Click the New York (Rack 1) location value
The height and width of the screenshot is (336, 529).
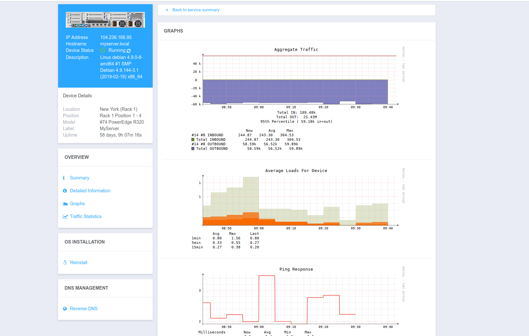118,109
